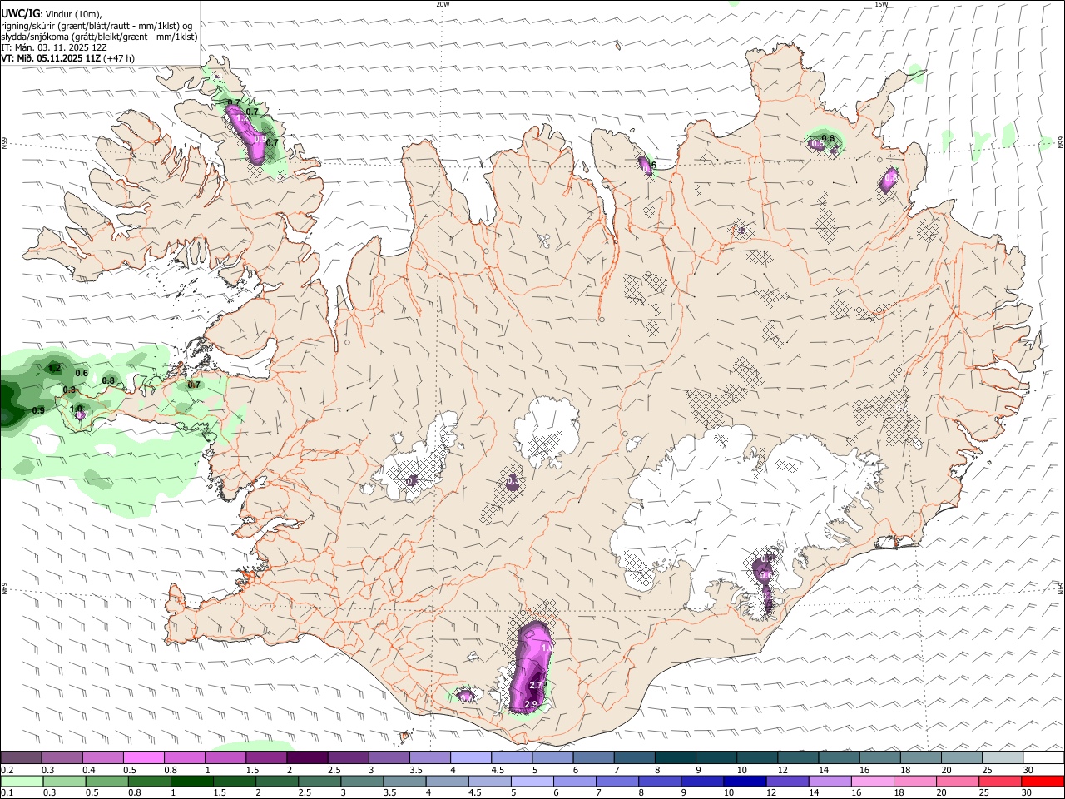
Task: Click the '30' label under the upper legend row
Action: [1028, 770]
